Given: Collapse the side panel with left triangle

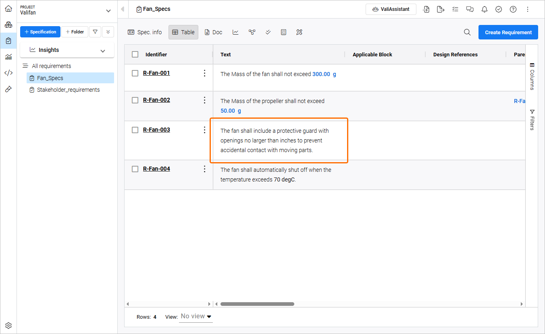Looking at the screenshot, I should [123, 9].
